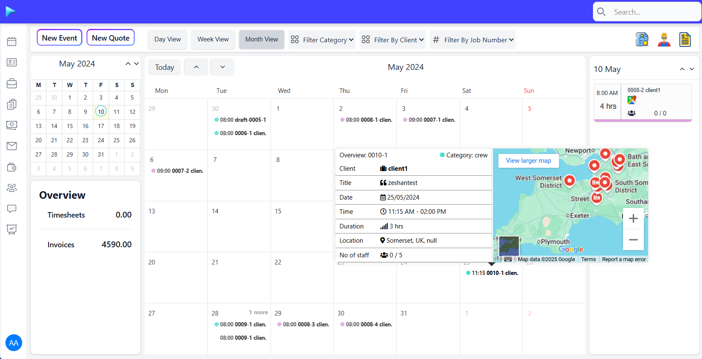Image resolution: width=702 pixels, height=359 pixels.
Task: Click the staff icon on 0008-2 card
Action: (x=632, y=113)
